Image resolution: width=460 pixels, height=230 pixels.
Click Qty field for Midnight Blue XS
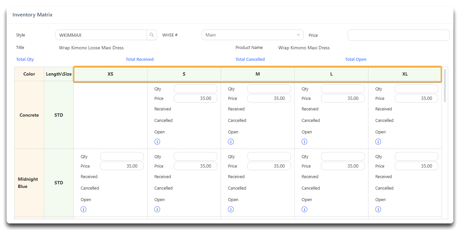(x=122, y=156)
